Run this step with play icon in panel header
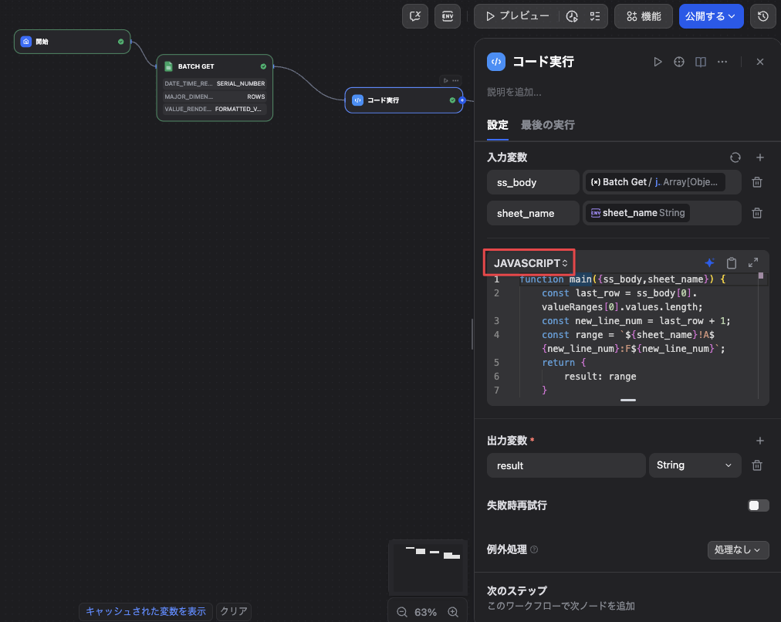Screen dimensions: 781x622 (x=658, y=62)
